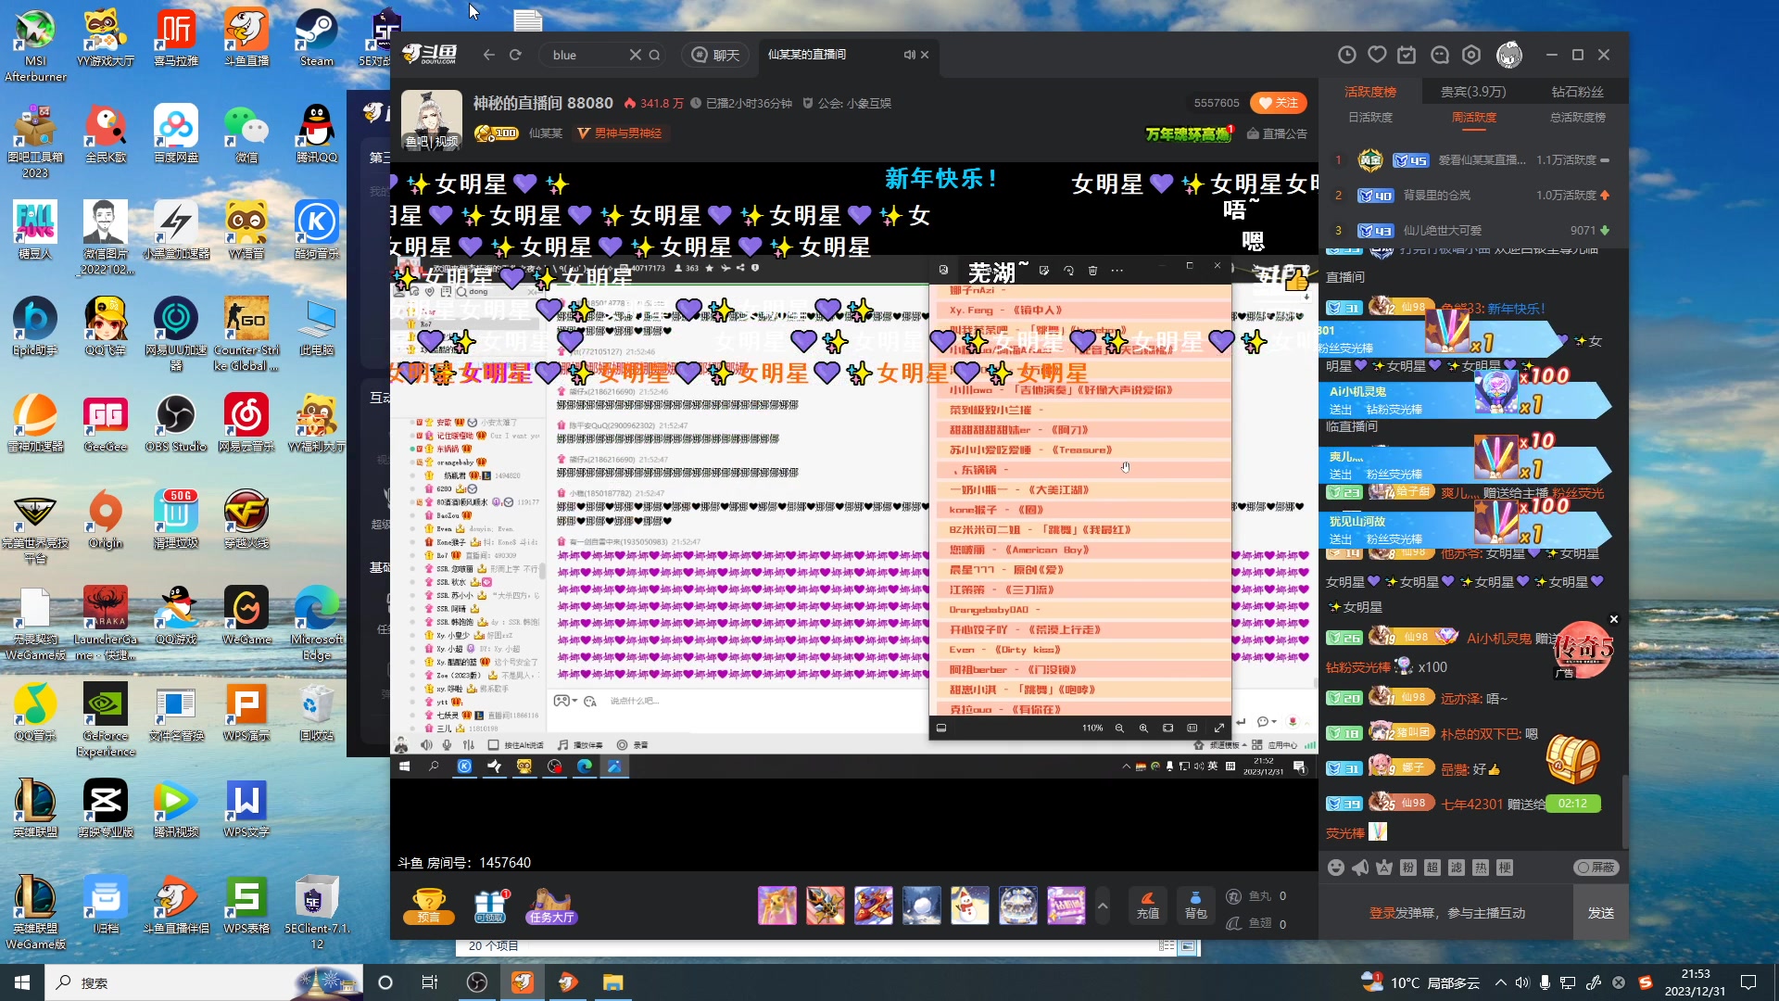Viewport: 1779px width, 1001px height.
Task: Open rank 2 user 背景里的仓岚
Action: [1436, 196]
